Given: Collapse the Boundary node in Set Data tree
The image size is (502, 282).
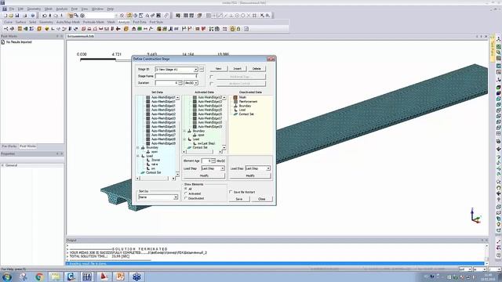Looking at the screenshot, I should pos(138,148).
